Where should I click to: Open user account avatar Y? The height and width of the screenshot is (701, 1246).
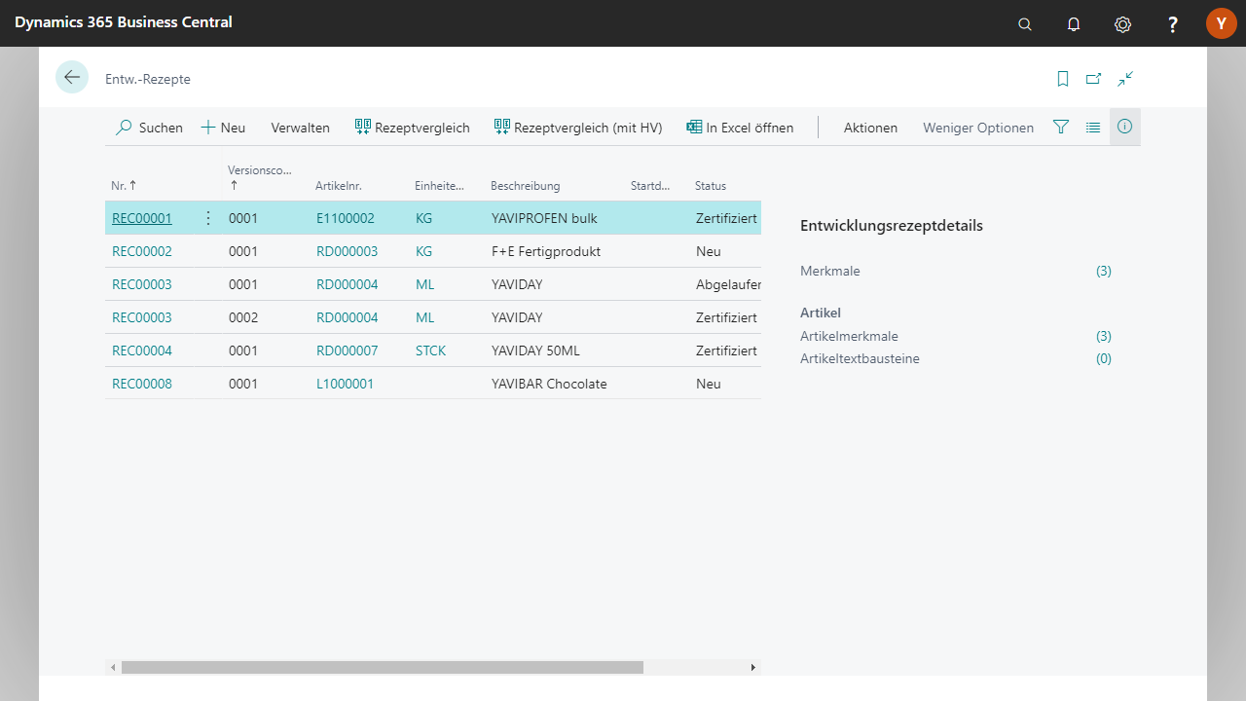(1222, 23)
